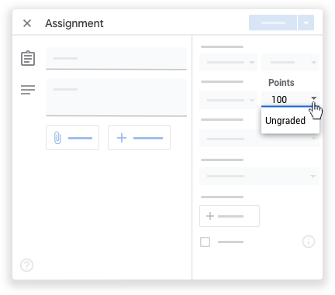This screenshot has height=295, width=335.
Task: Open the dropdown left of the Points field
Action: point(228,100)
